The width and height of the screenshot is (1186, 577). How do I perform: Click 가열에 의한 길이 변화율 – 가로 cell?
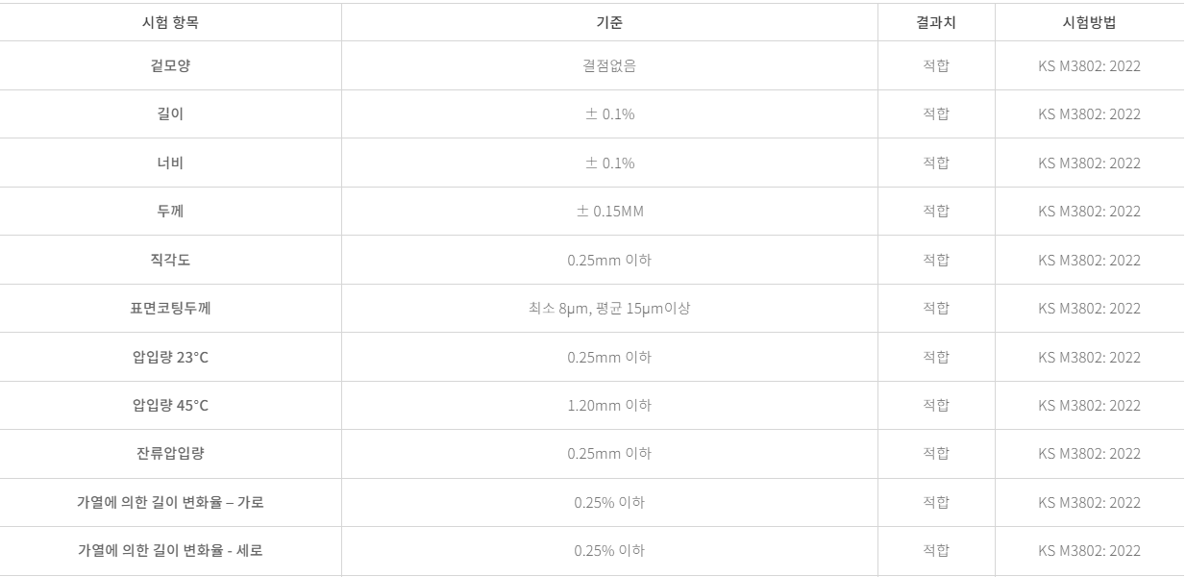[170, 502]
